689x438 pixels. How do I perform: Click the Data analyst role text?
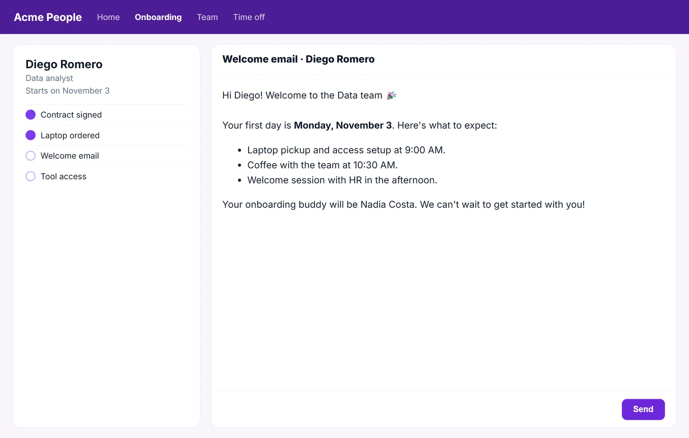pos(49,78)
